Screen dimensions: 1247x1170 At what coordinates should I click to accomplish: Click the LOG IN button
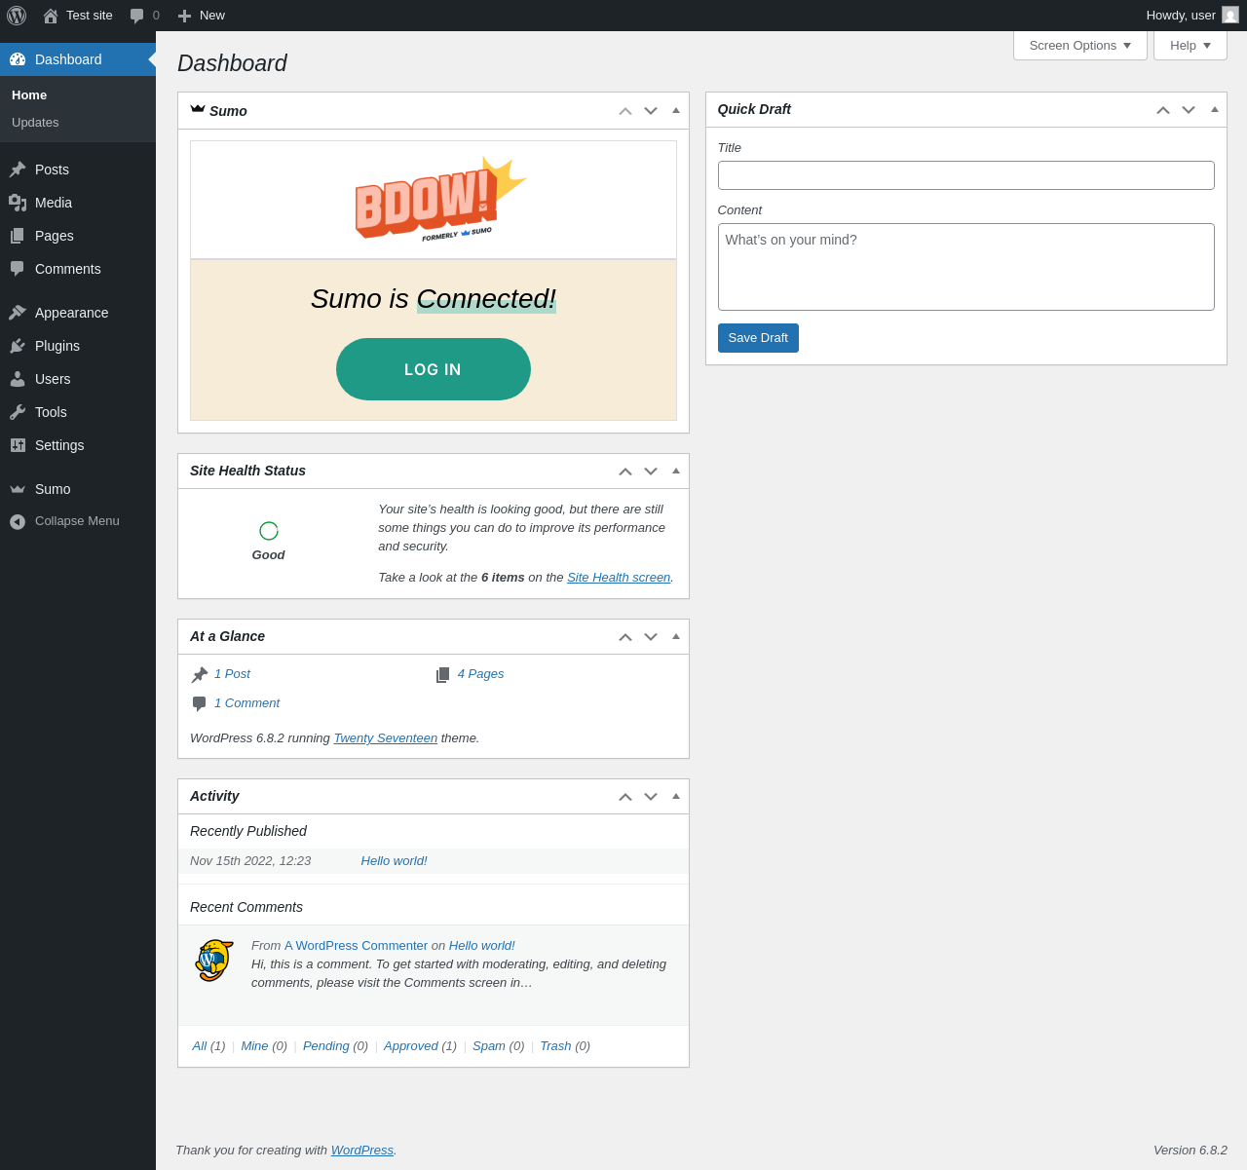coord(434,369)
